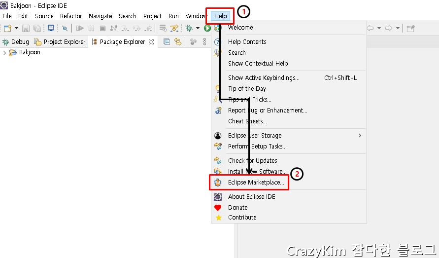Viewport: 439px width, 258px height.
Task: Select the Bakjoon project
Action: 25,52
